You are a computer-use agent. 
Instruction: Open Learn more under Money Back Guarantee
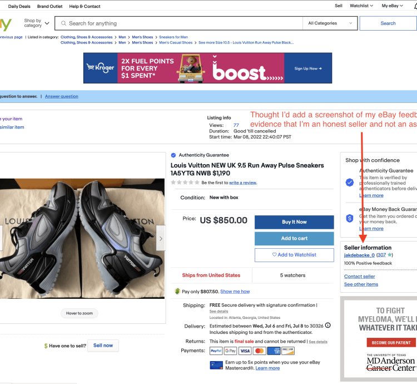click(x=371, y=229)
